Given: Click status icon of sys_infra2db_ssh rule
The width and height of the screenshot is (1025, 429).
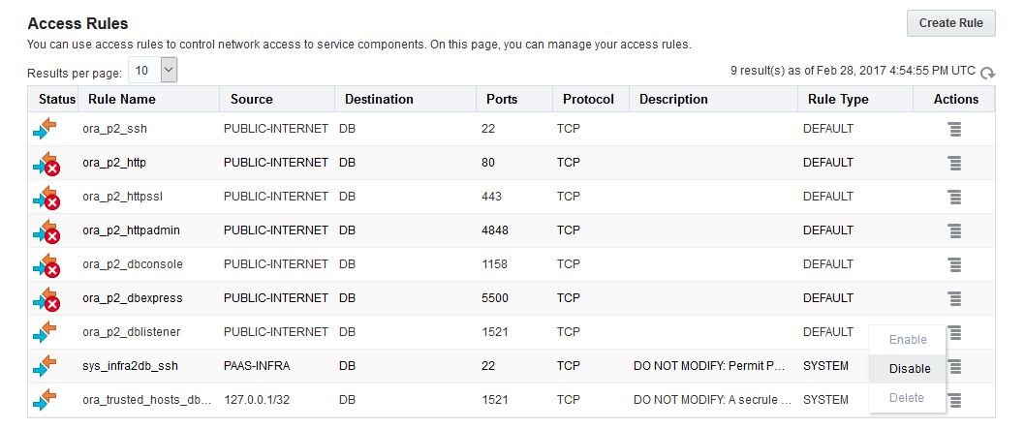Looking at the screenshot, I should [45, 366].
